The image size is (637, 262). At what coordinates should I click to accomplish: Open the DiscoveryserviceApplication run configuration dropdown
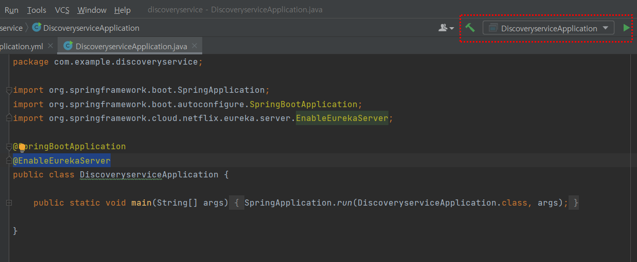pos(548,28)
